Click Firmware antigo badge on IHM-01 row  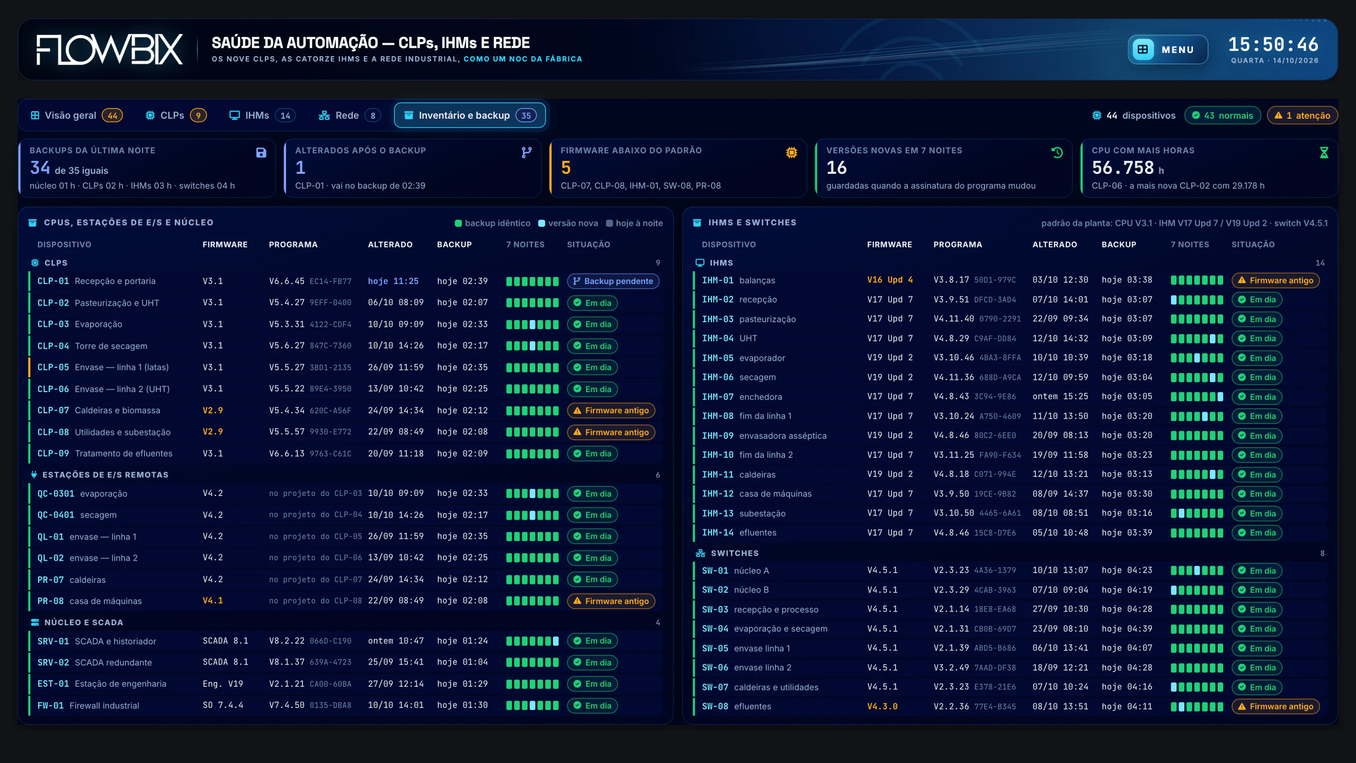1275,280
